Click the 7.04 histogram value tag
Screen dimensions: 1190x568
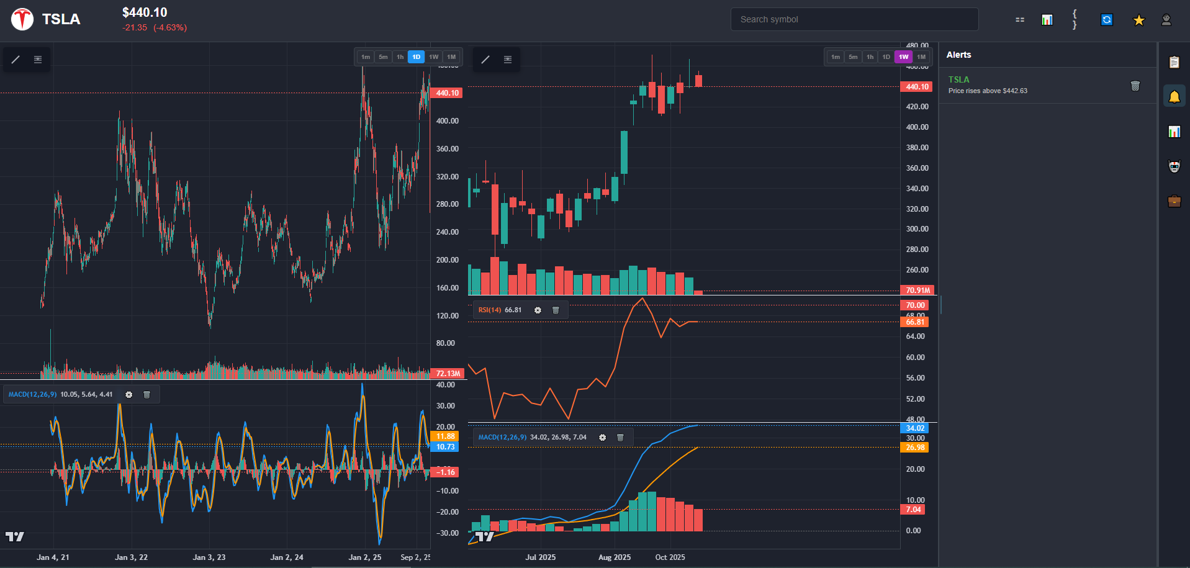coord(913,510)
